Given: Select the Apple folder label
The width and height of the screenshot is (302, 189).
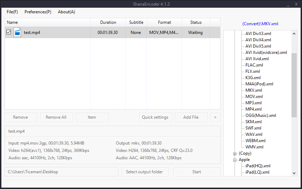Looking at the screenshot, I should (x=244, y=160).
